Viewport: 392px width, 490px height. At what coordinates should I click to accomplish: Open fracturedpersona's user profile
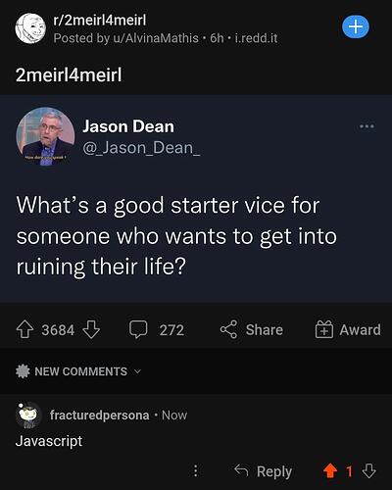click(x=100, y=416)
